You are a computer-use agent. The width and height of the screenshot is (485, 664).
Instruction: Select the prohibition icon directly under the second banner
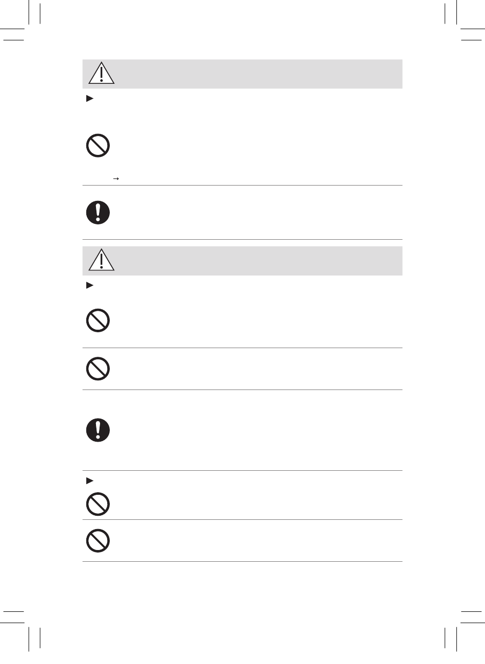tap(98, 320)
